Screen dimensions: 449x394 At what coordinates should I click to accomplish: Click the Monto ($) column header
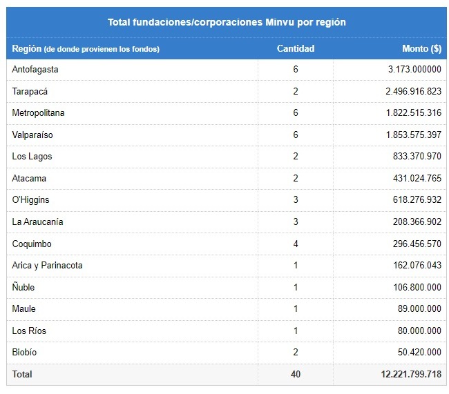tap(421, 48)
